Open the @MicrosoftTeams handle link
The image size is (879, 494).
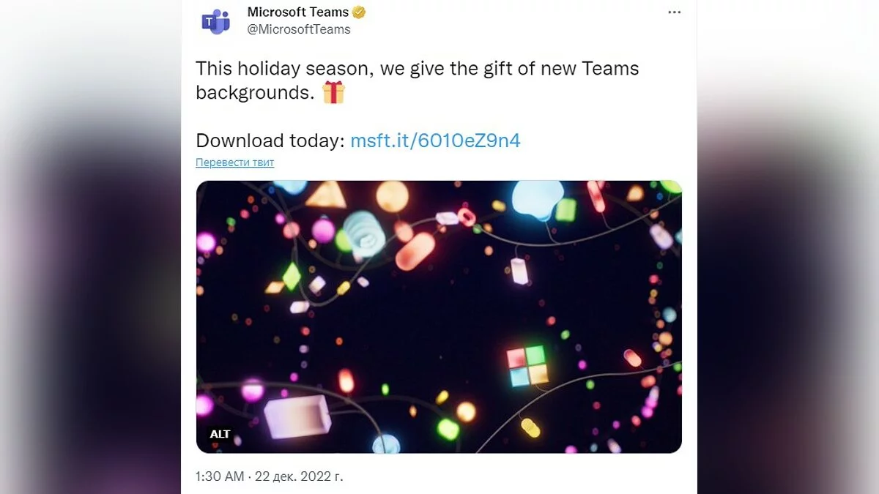tap(299, 29)
